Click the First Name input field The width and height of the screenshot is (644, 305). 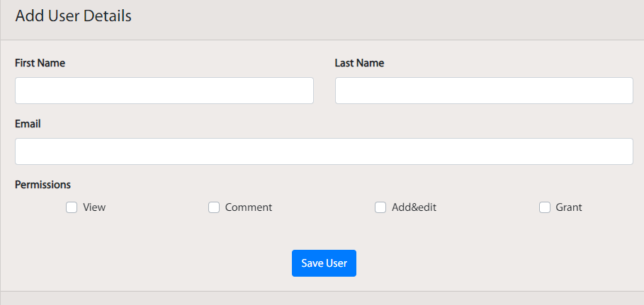(x=164, y=91)
